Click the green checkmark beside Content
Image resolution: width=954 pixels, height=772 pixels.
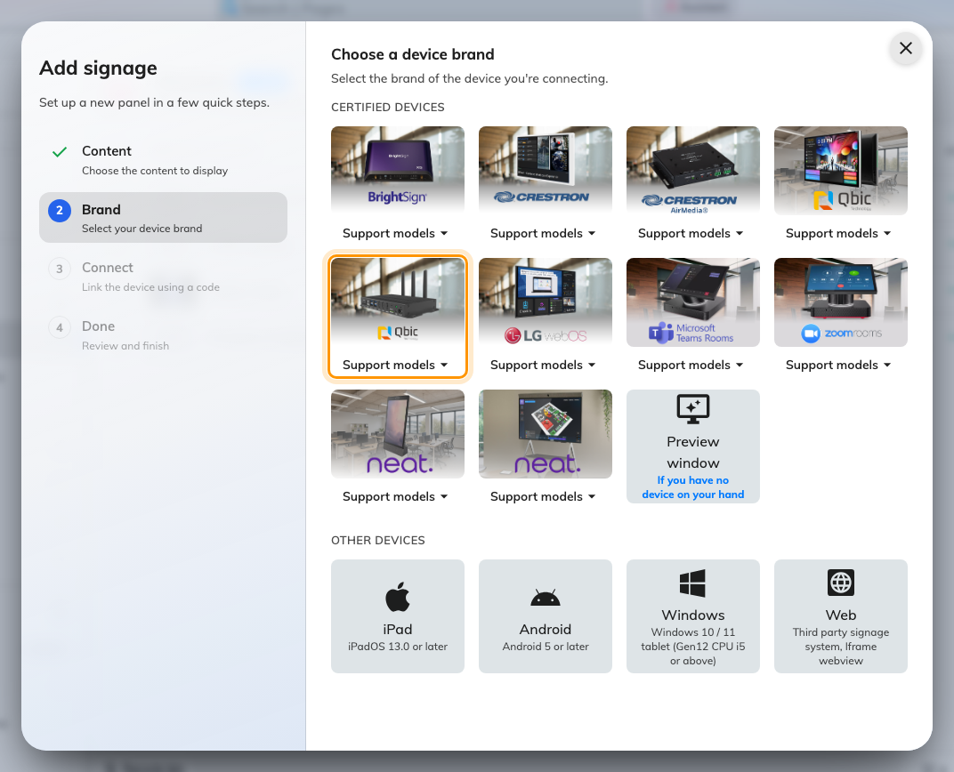(60, 152)
